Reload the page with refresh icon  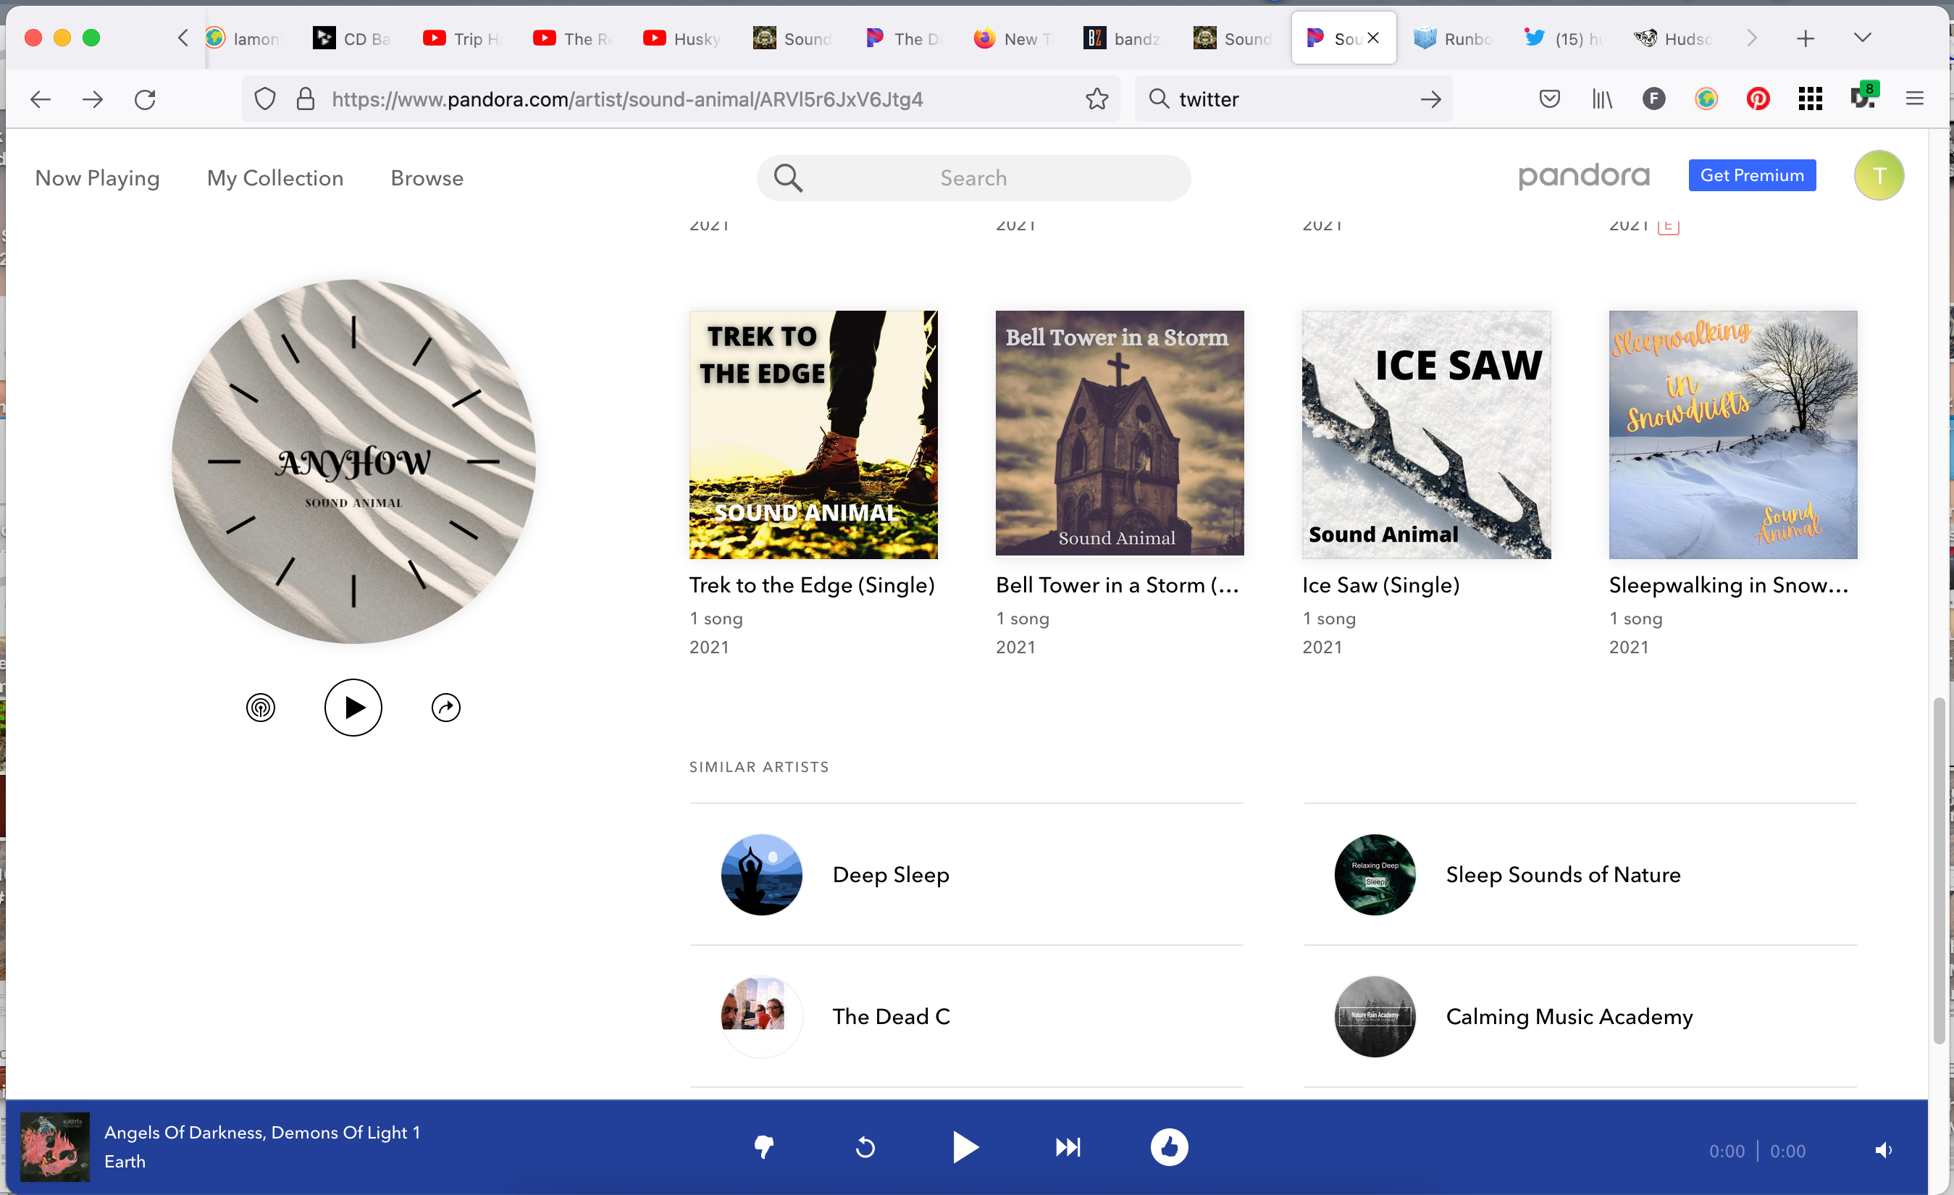coord(145,99)
